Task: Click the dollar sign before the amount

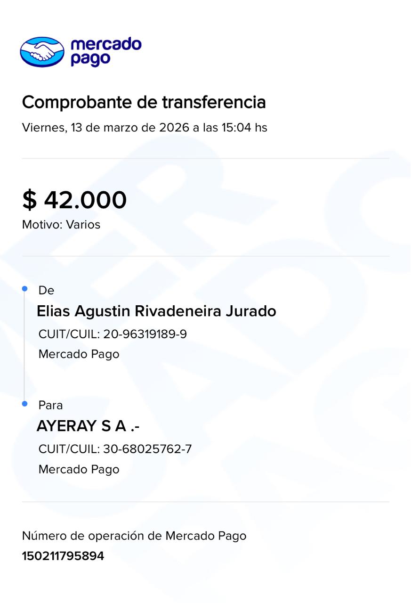Action: coord(29,200)
